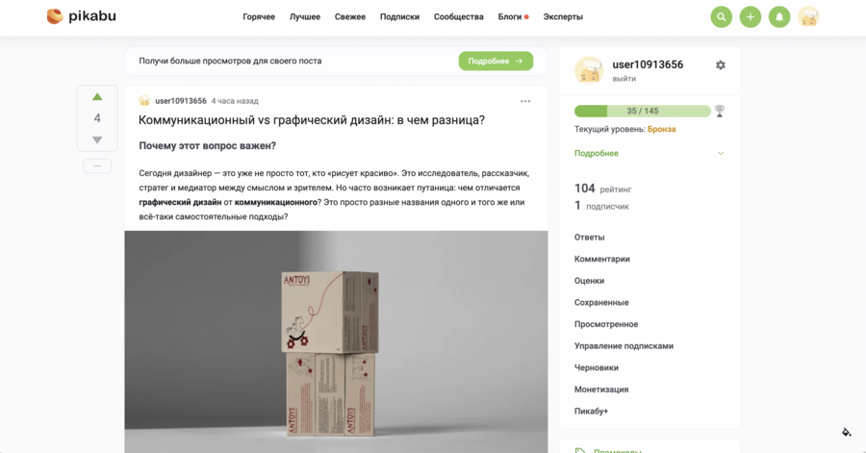Open the post's three-dot options menu
Image resolution: width=866 pixels, height=453 pixels.
(x=525, y=101)
